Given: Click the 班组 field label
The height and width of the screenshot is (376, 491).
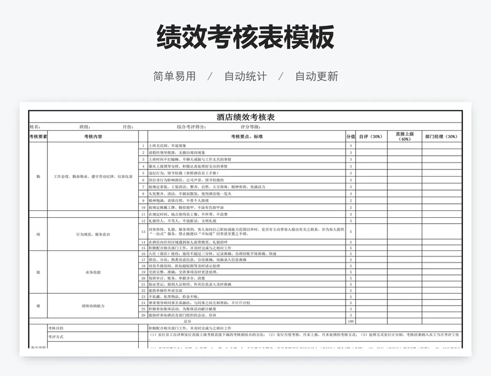Looking at the screenshot, I should 85,127.
